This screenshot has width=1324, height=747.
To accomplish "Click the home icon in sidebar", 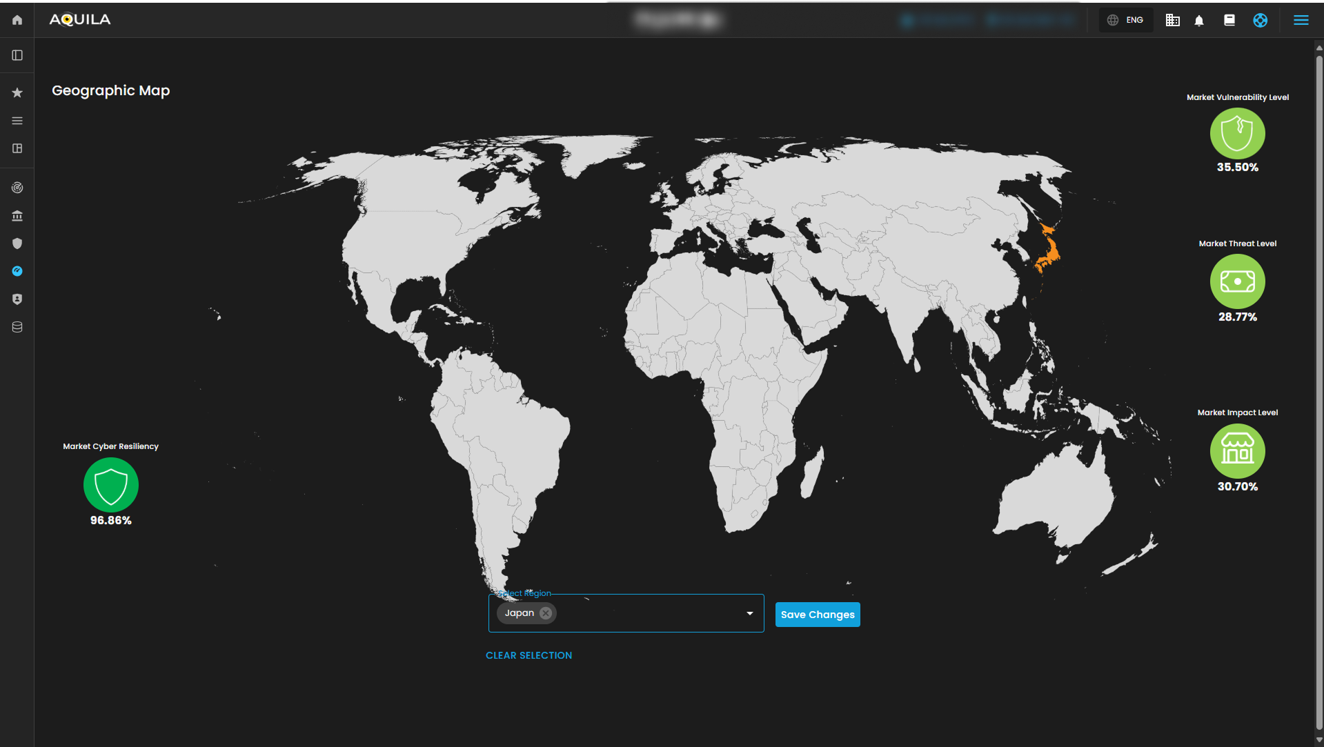I will tap(17, 20).
